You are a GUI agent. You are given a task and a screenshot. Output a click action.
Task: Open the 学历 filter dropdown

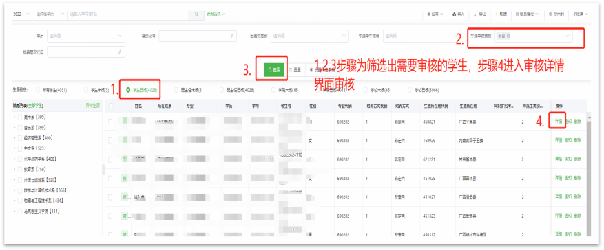(x=86, y=36)
